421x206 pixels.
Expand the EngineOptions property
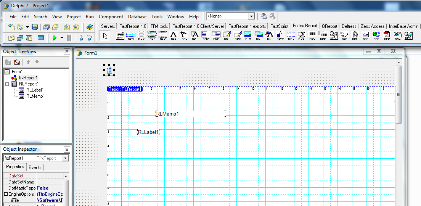[6, 194]
